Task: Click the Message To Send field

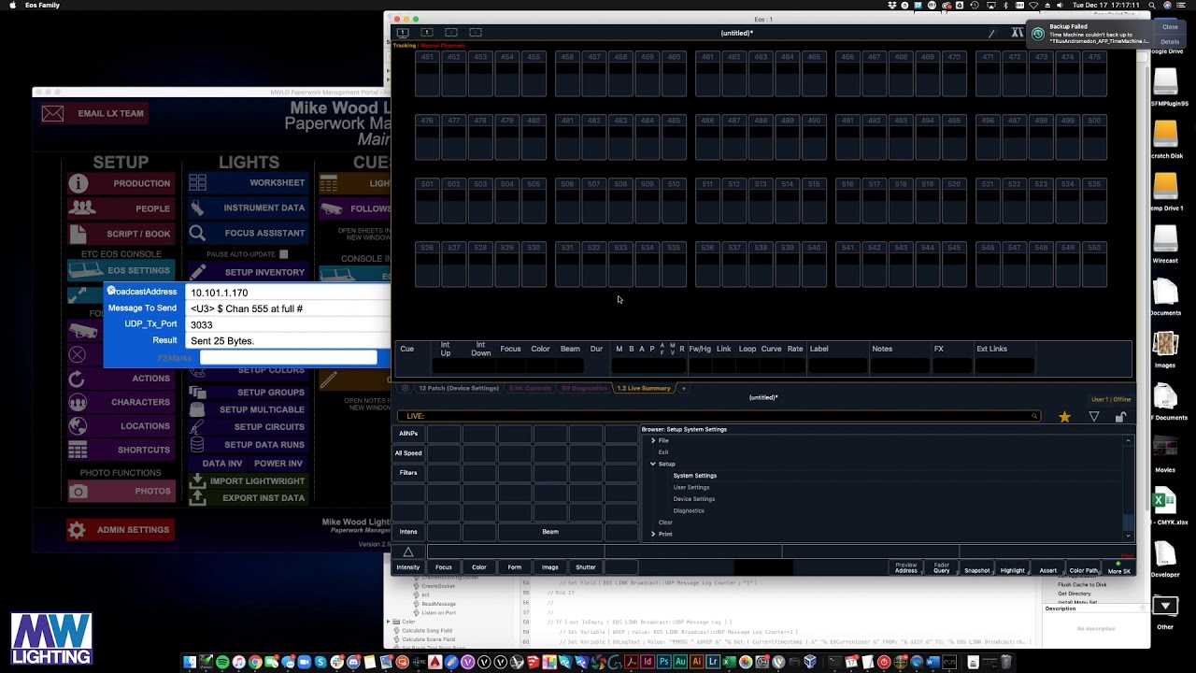Action: pos(289,308)
